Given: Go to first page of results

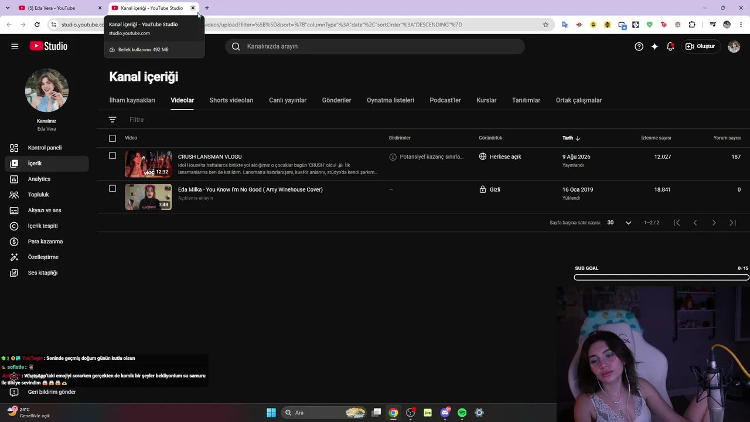Looking at the screenshot, I should click(x=677, y=223).
